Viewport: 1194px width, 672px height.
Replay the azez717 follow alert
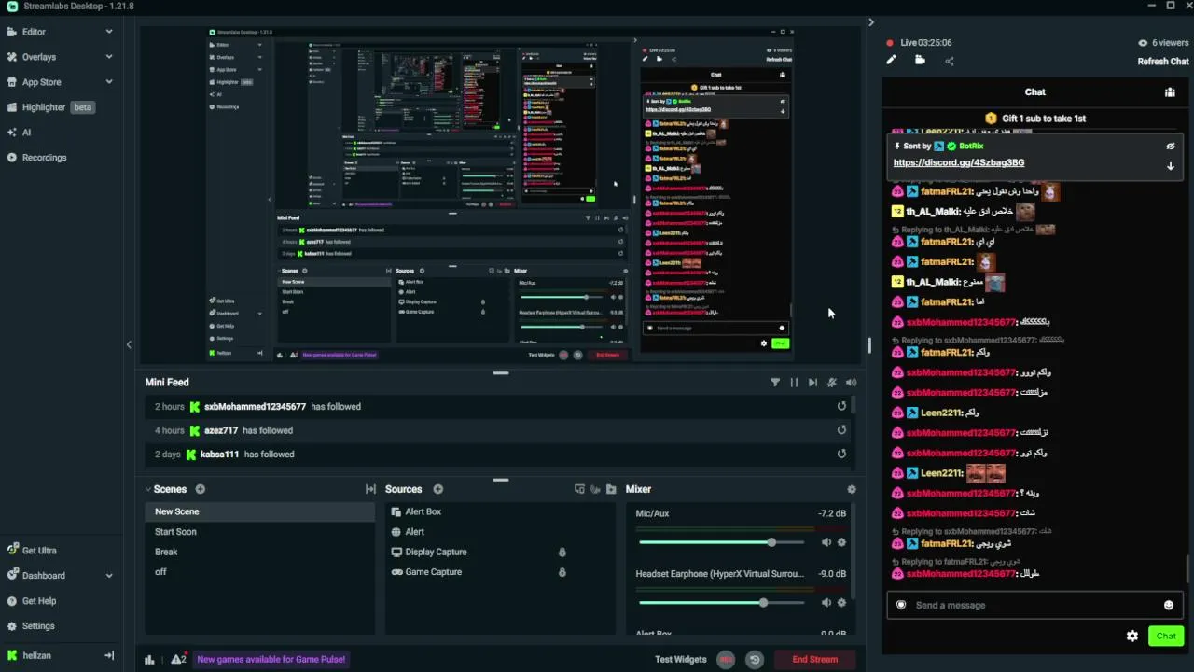point(841,430)
